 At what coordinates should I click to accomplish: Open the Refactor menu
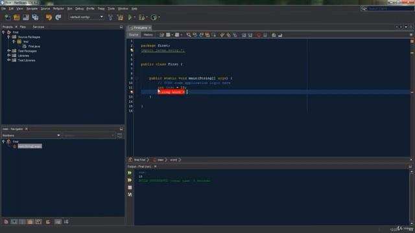pos(58,8)
